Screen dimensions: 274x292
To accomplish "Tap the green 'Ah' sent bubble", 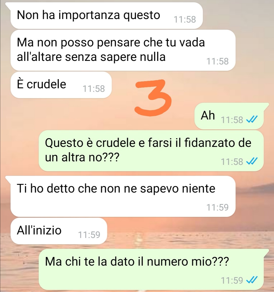I will click(x=229, y=116).
